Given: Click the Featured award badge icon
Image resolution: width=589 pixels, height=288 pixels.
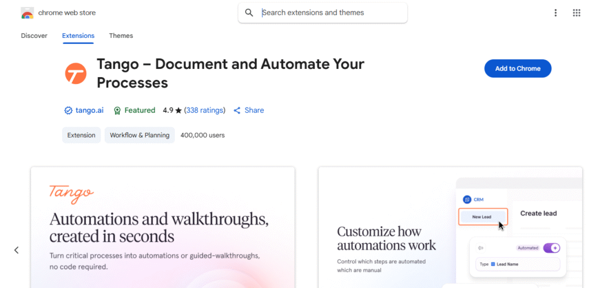Looking at the screenshot, I should (x=117, y=110).
